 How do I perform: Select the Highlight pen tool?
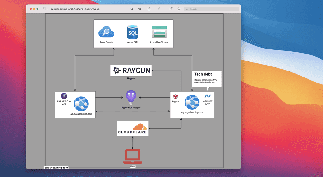coord(159,9)
